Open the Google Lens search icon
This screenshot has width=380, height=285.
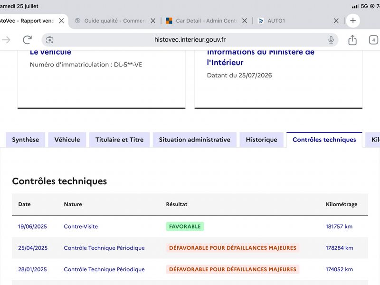coord(50,40)
